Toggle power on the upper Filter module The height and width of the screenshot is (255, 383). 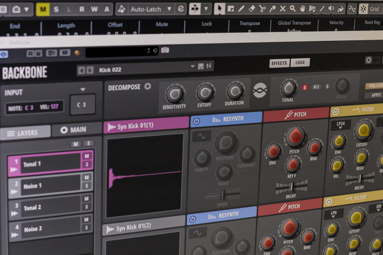336,111
